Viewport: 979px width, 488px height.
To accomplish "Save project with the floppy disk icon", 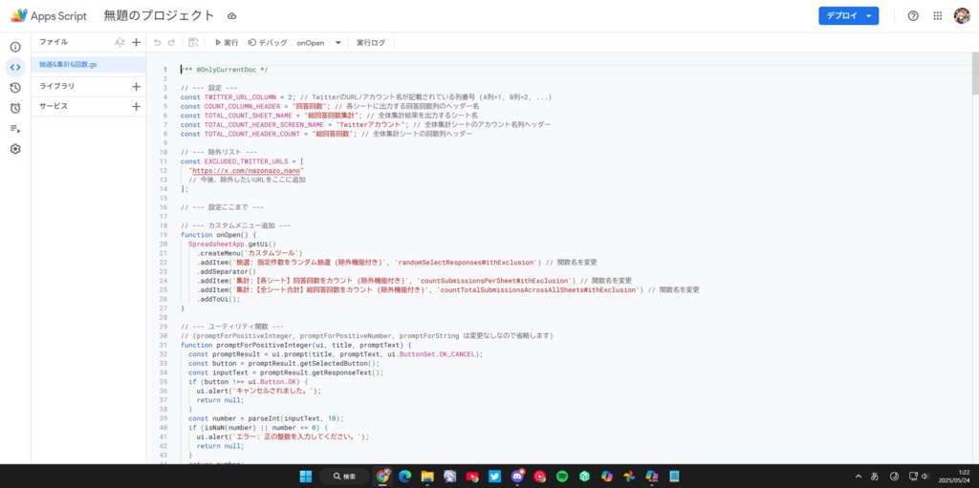I will pos(193,42).
